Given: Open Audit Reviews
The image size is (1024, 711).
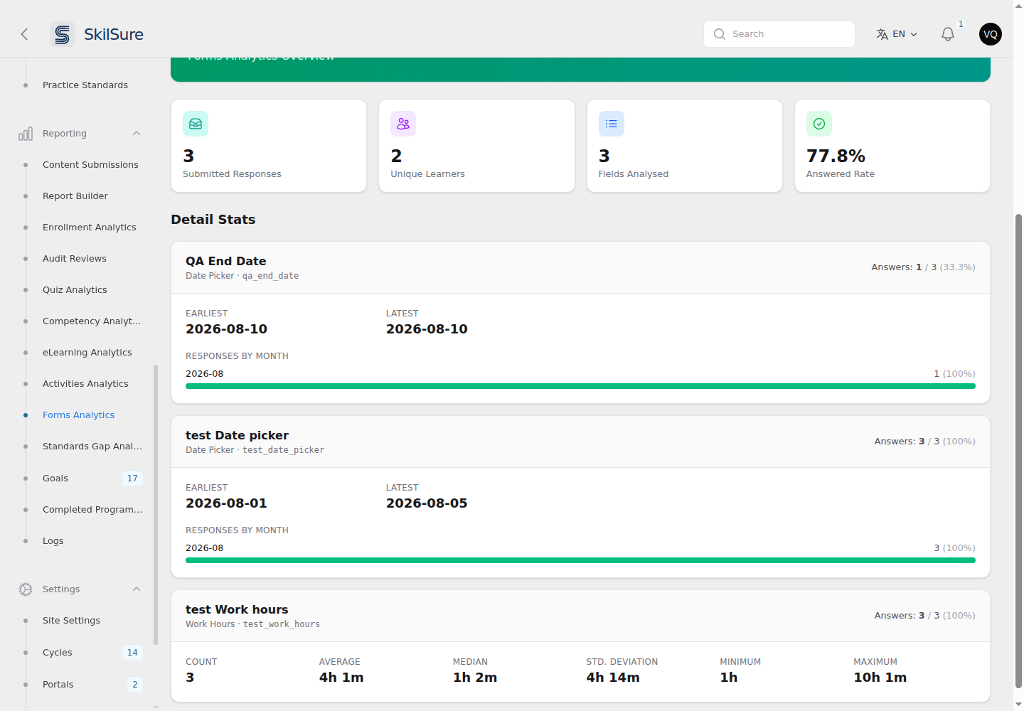Looking at the screenshot, I should (75, 259).
